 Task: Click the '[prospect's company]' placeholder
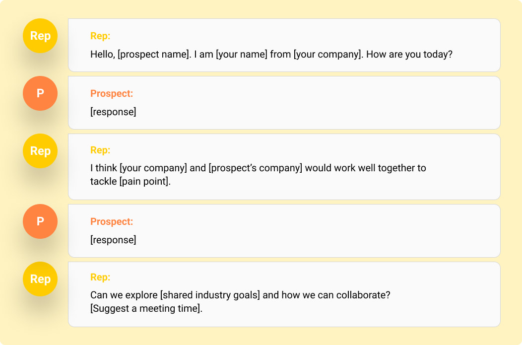256,168
